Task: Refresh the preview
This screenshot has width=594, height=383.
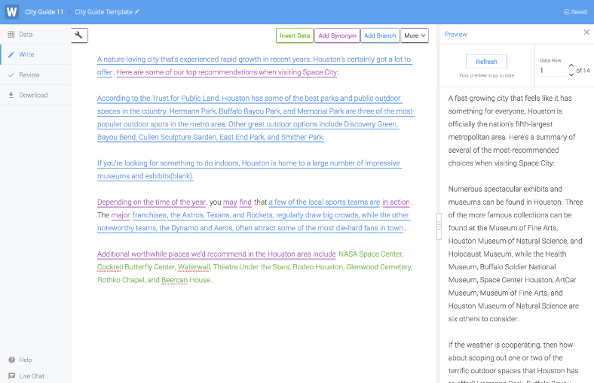Action: coord(486,62)
